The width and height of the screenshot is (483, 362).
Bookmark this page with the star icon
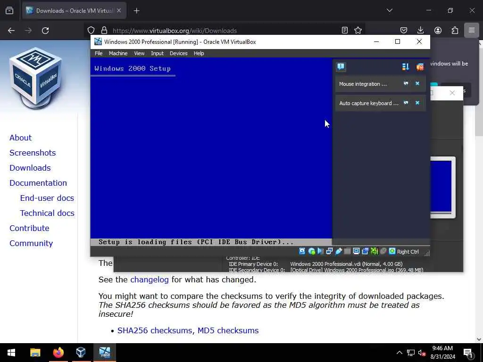coord(358,30)
